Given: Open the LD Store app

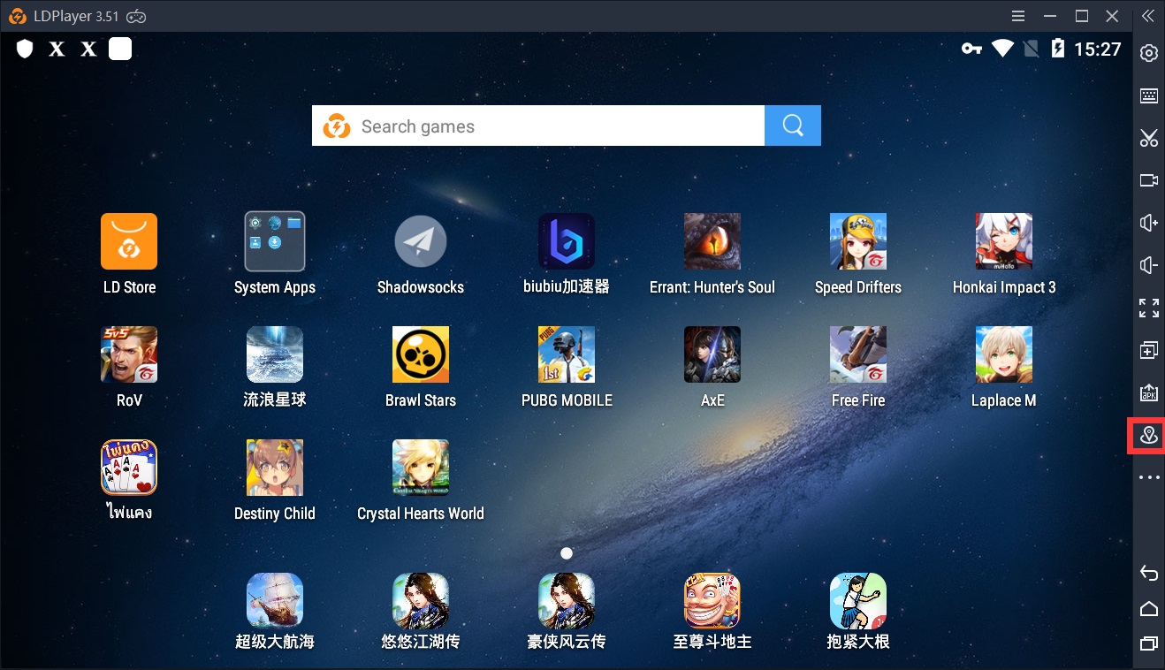Looking at the screenshot, I should point(128,240).
